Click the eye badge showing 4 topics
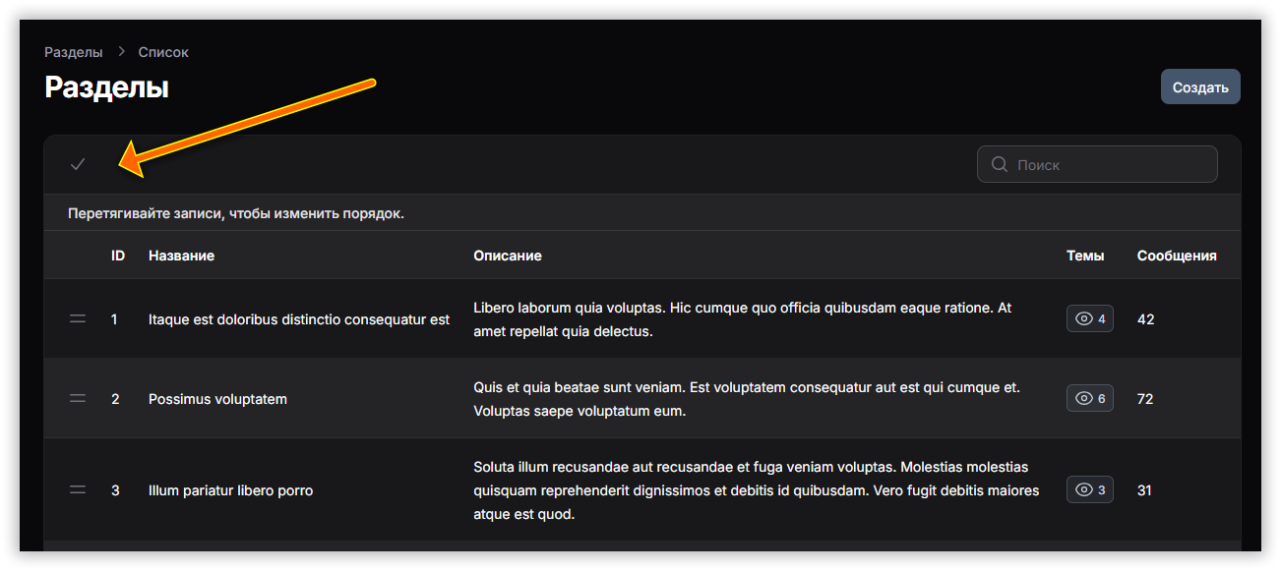This screenshot has width=1281, height=571. pos(1090,318)
